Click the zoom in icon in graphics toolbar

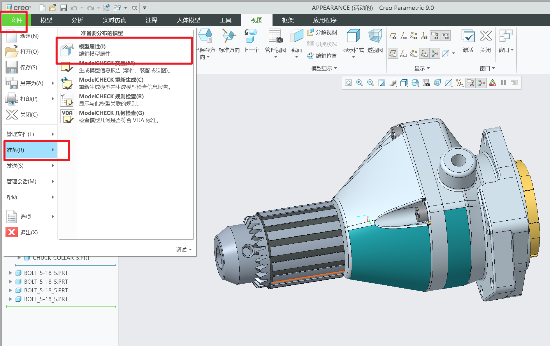click(x=360, y=83)
